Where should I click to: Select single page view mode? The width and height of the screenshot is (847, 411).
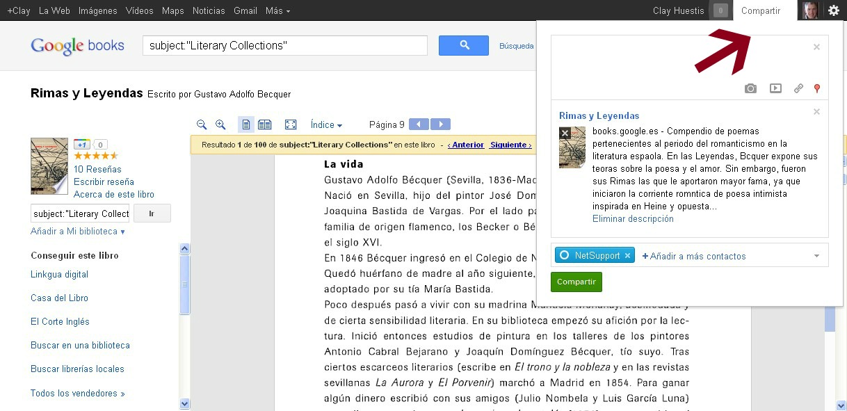(246, 124)
